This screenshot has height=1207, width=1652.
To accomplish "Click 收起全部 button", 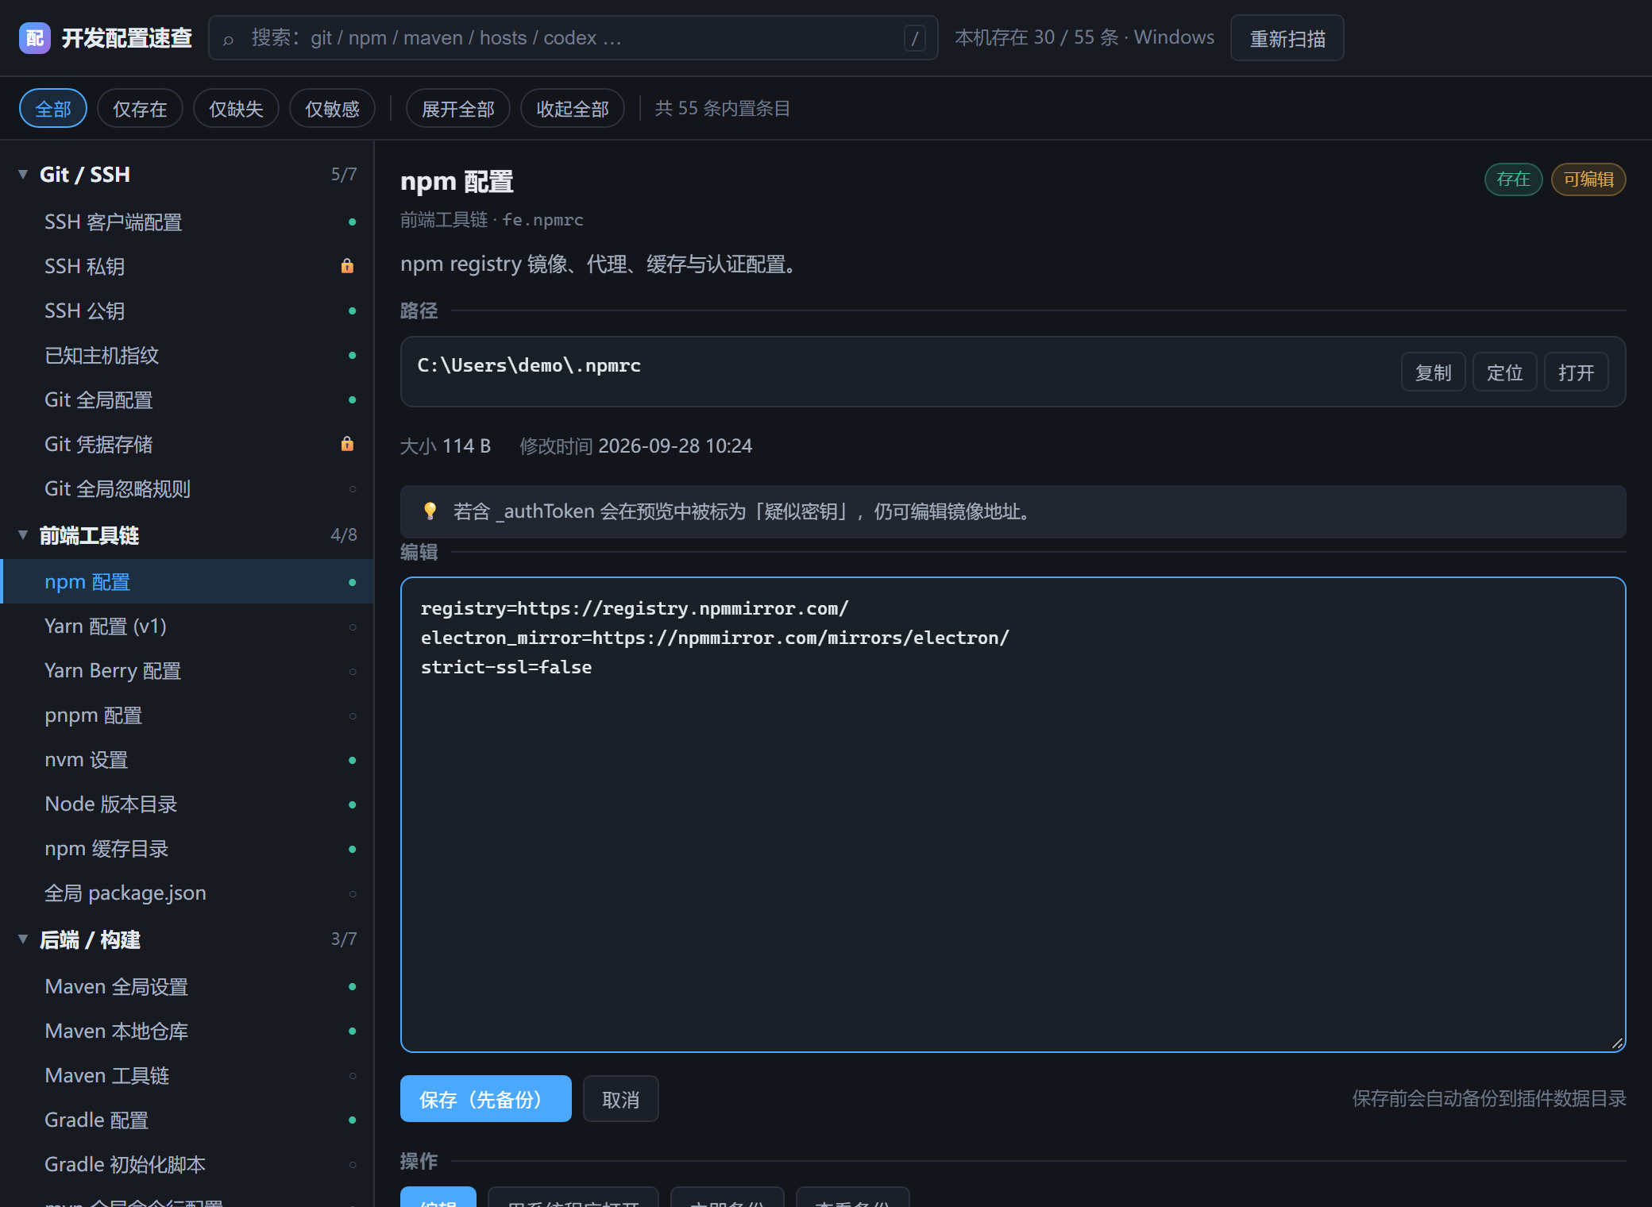I will pyautogui.click(x=573, y=109).
